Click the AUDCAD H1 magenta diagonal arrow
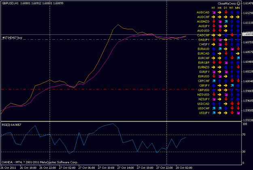 [214, 13]
